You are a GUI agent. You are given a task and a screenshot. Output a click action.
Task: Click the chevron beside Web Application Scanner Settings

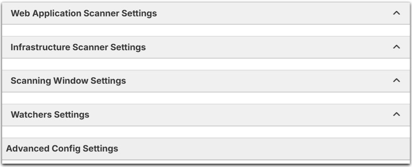tap(396, 13)
